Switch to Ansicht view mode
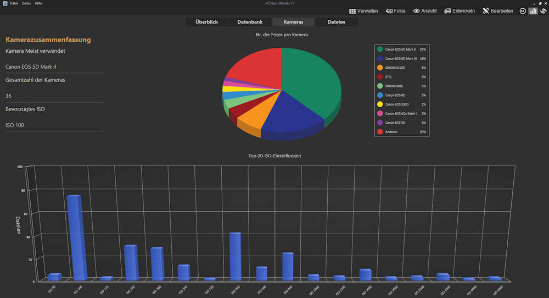This screenshot has height=298, width=549. pyautogui.click(x=424, y=11)
